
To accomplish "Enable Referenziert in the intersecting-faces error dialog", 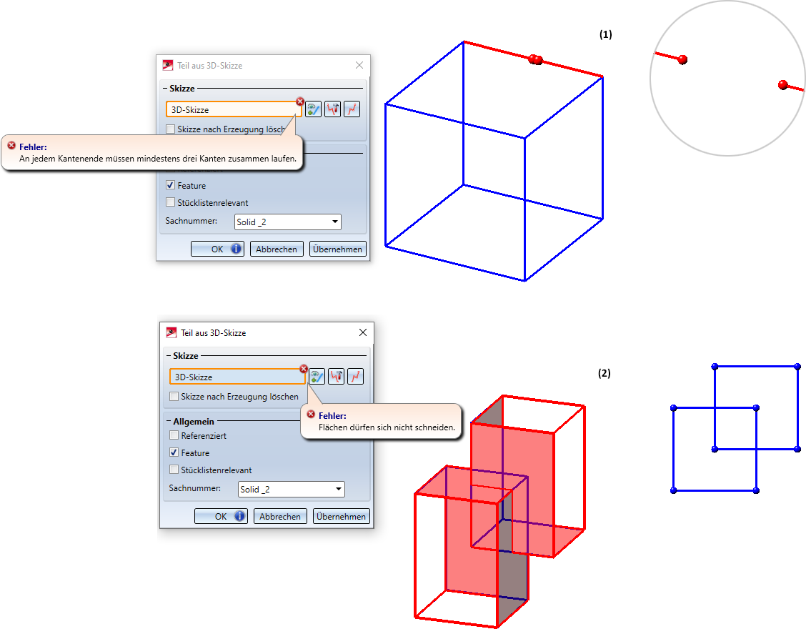I will (174, 435).
